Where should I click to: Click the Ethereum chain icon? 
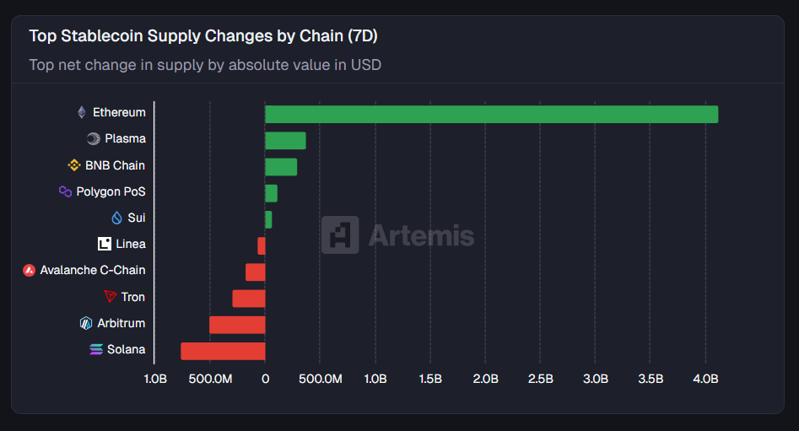(x=82, y=112)
